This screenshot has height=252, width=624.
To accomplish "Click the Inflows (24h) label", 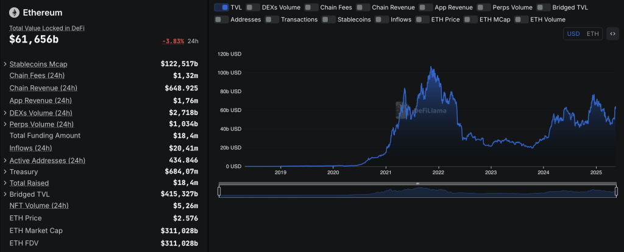I will 30,148.
